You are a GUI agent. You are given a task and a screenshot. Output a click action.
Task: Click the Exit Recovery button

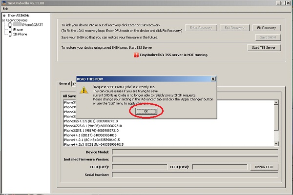point(234,28)
